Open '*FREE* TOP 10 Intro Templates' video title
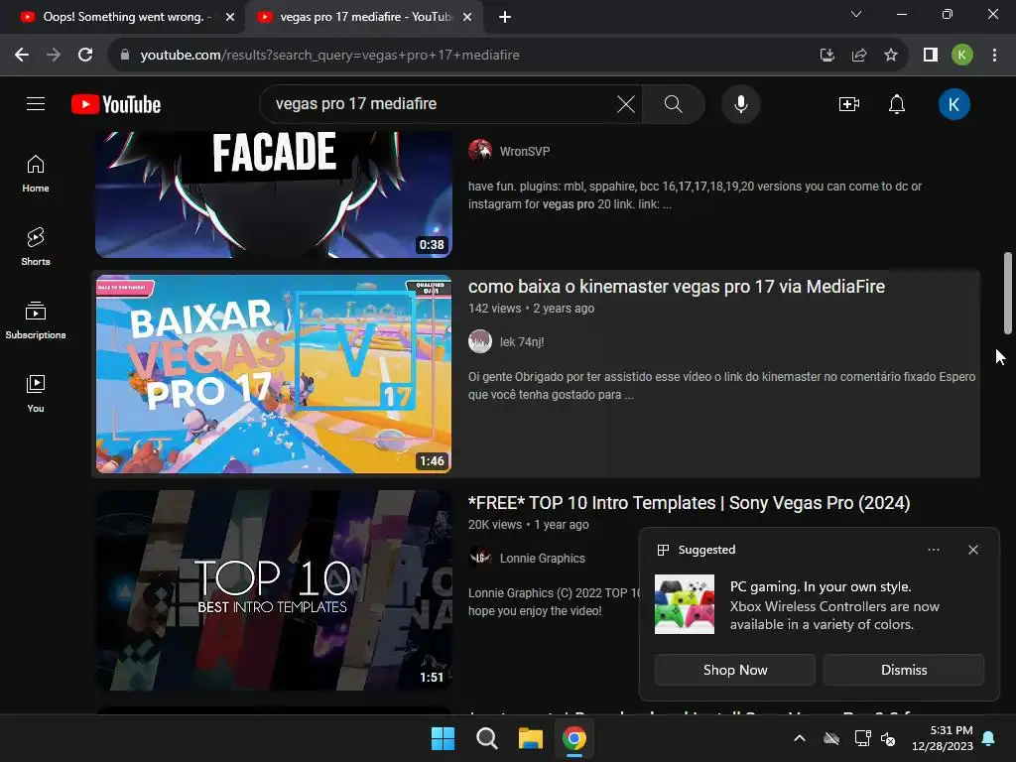Image resolution: width=1016 pixels, height=762 pixels. point(689,503)
